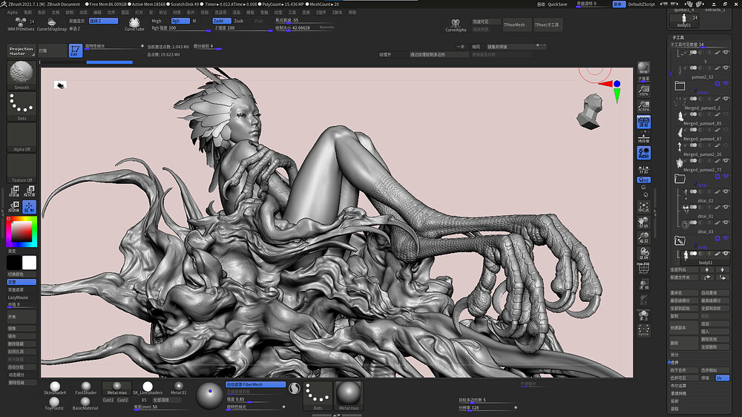Image resolution: width=742 pixels, height=417 pixels.
Task: Click the 绘制大小 slider
Action: (304, 28)
